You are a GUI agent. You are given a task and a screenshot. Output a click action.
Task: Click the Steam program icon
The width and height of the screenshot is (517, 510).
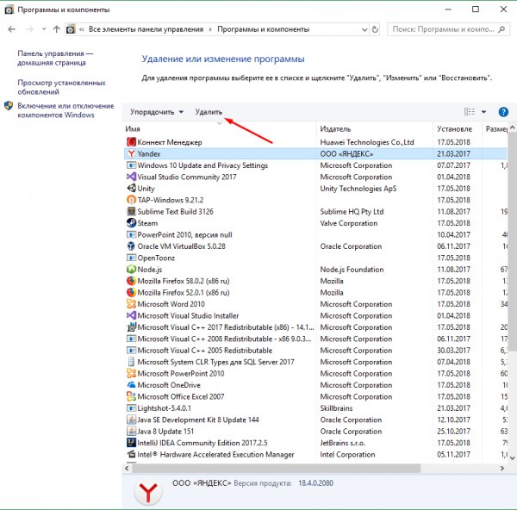pyautogui.click(x=131, y=223)
